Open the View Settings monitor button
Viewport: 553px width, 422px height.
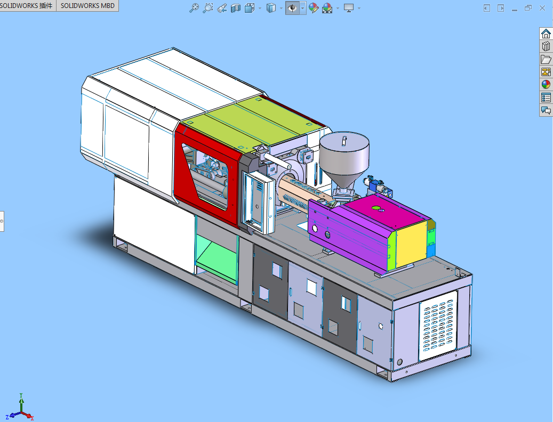[x=349, y=8]
